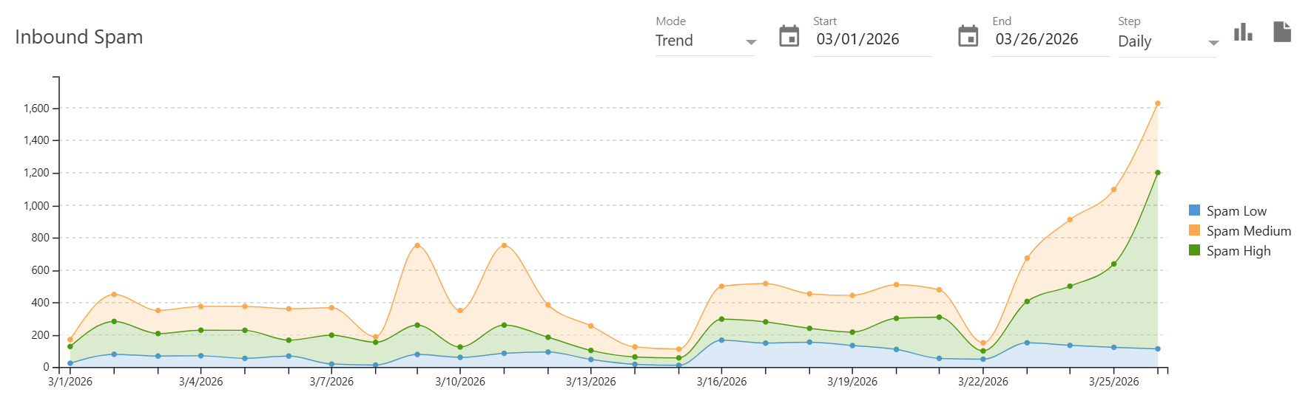Open the Mode dropdown showing Trend
1311x395 pixels.
tap(705, 41)
